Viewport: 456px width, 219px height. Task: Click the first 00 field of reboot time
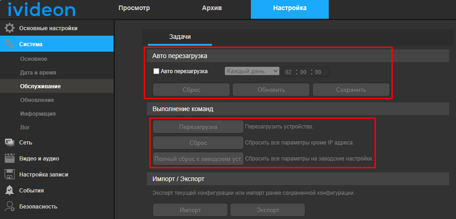click(304, 72)
